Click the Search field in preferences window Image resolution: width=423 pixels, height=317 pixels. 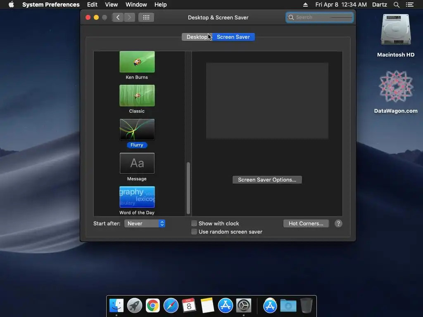tap(320, 17)
